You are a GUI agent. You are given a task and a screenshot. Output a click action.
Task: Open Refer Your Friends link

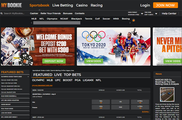point(51,13)
